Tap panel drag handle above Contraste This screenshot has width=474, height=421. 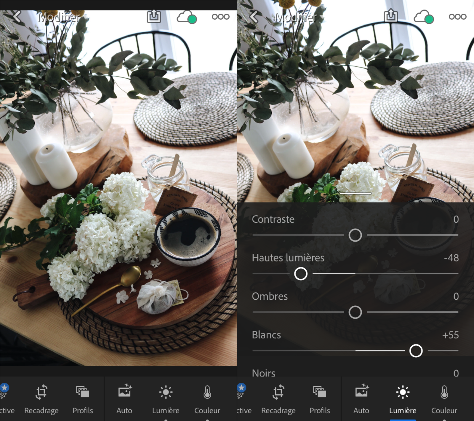point(355,193)
